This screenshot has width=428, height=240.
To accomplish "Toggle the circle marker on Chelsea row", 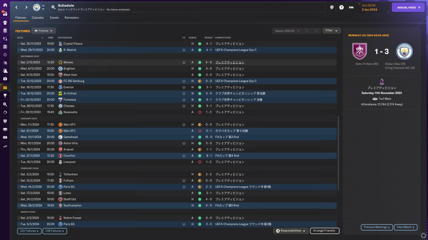I will pyautogui.click(x=19, y=106).
